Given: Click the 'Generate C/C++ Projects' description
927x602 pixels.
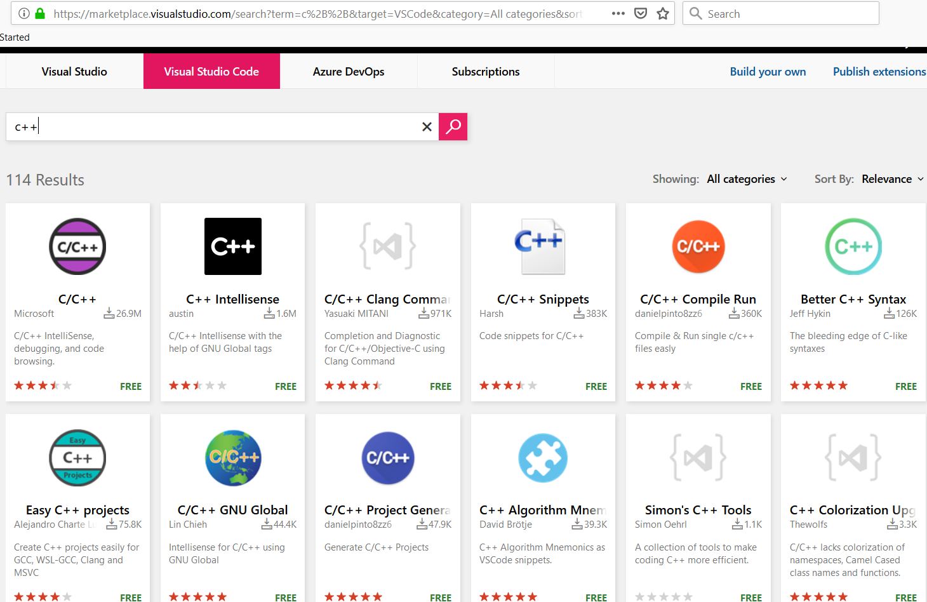Looking at the screenshot, I should pos(377,547).
